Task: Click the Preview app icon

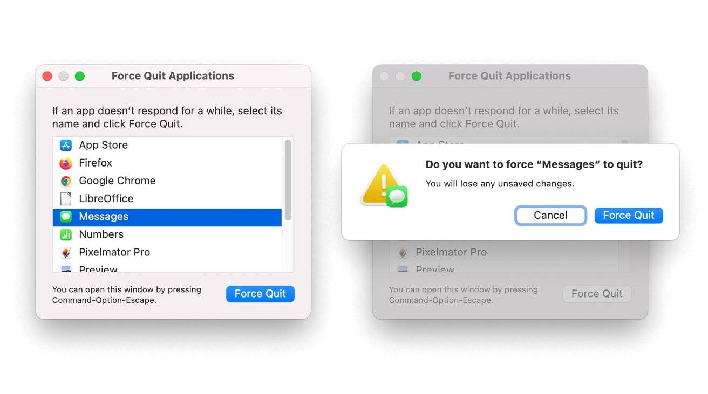Action: click(x=65, y=268)
